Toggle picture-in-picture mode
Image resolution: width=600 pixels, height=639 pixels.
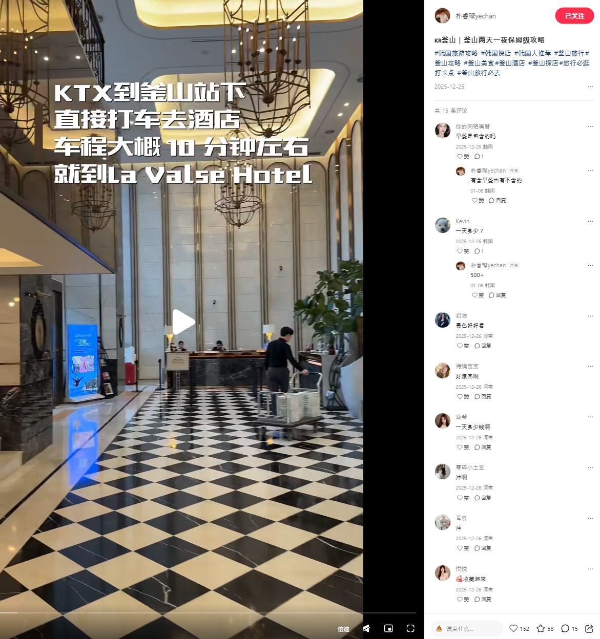(388, 628)
